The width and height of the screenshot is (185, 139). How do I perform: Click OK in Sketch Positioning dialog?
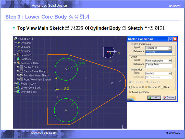point(154,98)
